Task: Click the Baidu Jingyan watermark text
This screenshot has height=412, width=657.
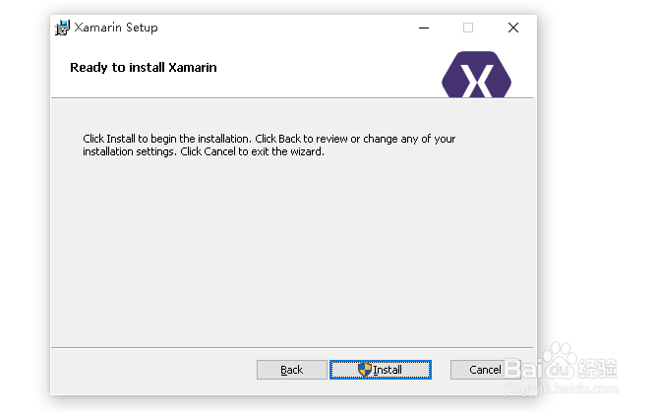Action: point(600,369)
